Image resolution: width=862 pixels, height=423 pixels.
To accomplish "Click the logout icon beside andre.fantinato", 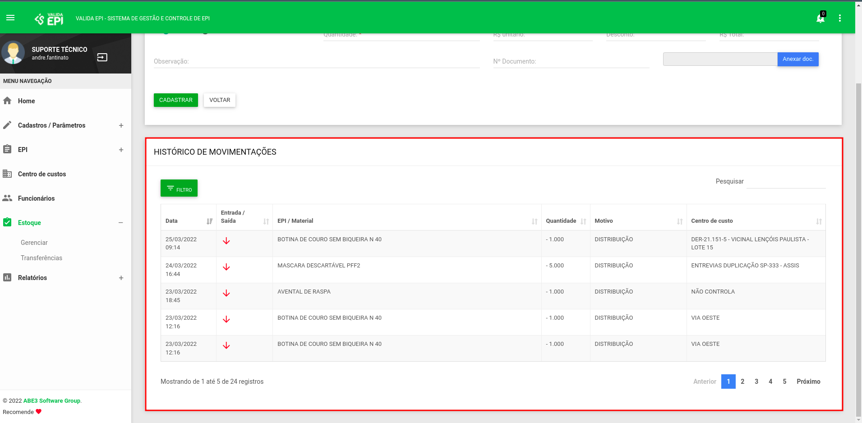I will click(x=102, y=57).
